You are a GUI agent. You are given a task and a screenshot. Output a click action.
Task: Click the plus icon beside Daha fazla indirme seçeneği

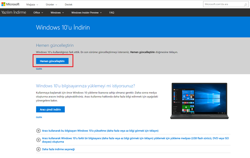click(x=38, y=149)
